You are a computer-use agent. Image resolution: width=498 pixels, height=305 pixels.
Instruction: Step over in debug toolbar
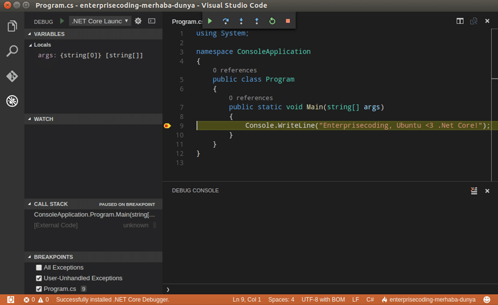225,21
